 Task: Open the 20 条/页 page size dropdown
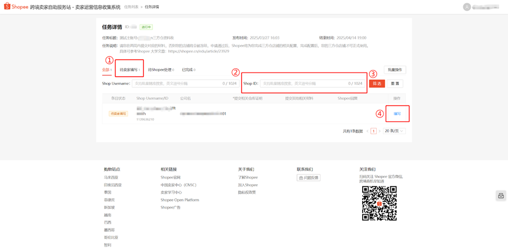tap(395, 131)
